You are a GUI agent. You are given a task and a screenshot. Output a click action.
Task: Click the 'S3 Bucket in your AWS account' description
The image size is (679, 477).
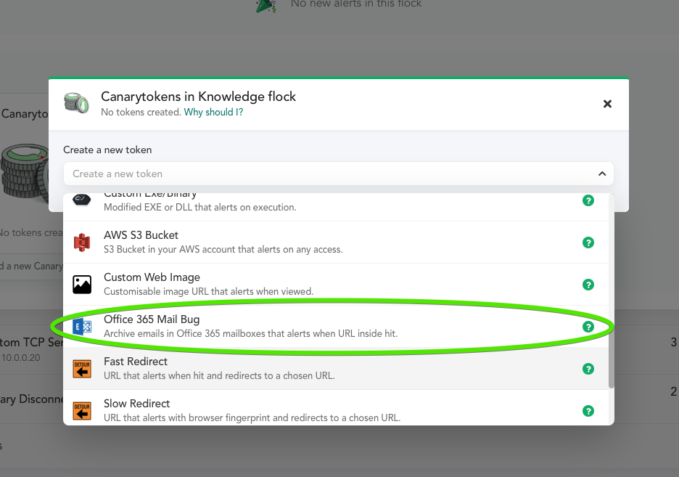click(x=223, y=250)
